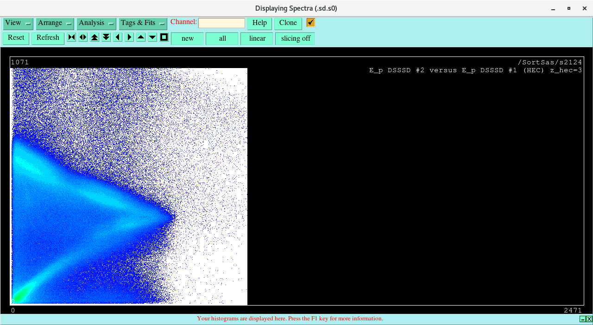Click the small minus button in the status bar
593x325 pixels.
click(582, 319)
